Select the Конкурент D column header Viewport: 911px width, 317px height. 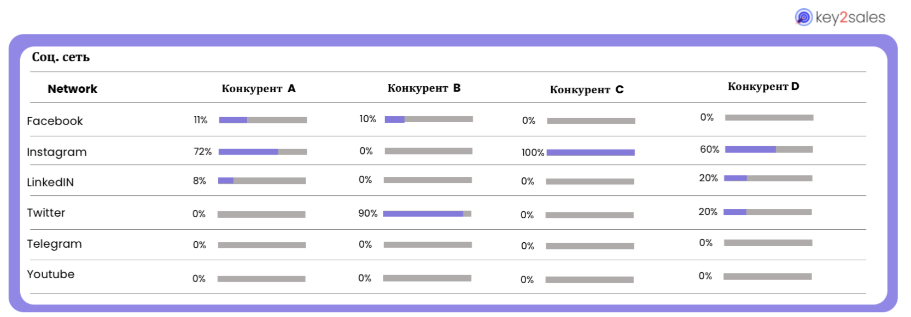[x=763, y=86]
